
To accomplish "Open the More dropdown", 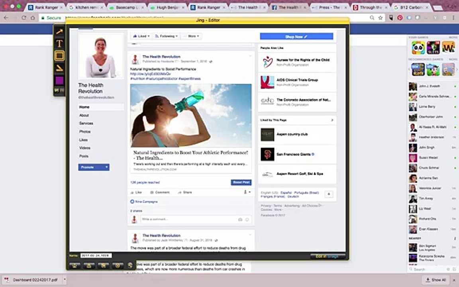I will [192, 36].
